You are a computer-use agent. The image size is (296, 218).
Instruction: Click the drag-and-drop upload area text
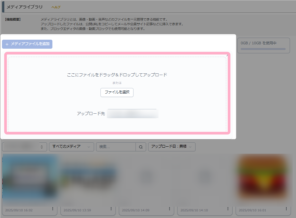[x=117, y=75]
